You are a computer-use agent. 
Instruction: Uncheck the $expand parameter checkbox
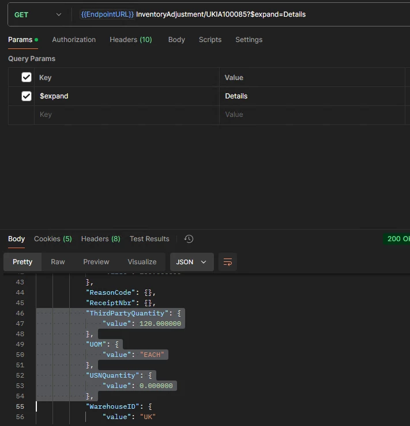click(x=27, y=96)
